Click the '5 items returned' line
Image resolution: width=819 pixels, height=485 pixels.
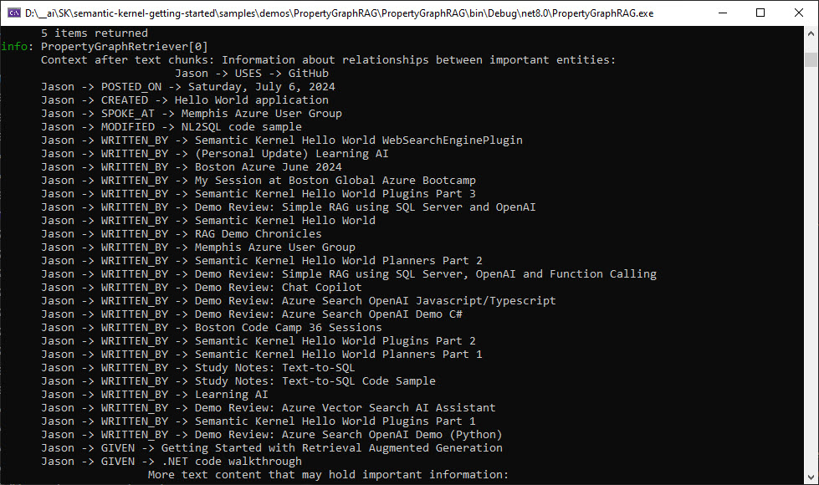pos(94,33)
